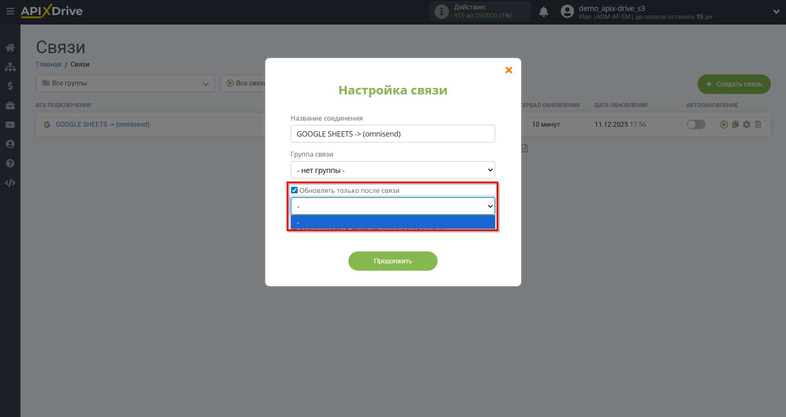Open the Home section in the sidebar
The image size is (786, 417).
[x=10, y=47]
